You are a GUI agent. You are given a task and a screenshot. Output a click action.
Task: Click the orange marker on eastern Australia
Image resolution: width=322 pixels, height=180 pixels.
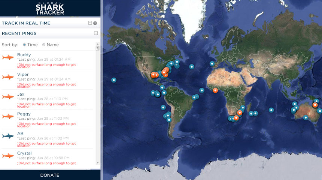pos(315,105)
